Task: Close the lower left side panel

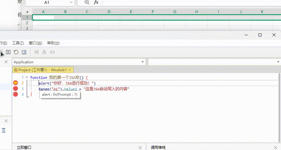Action: [x=6, y=121]
